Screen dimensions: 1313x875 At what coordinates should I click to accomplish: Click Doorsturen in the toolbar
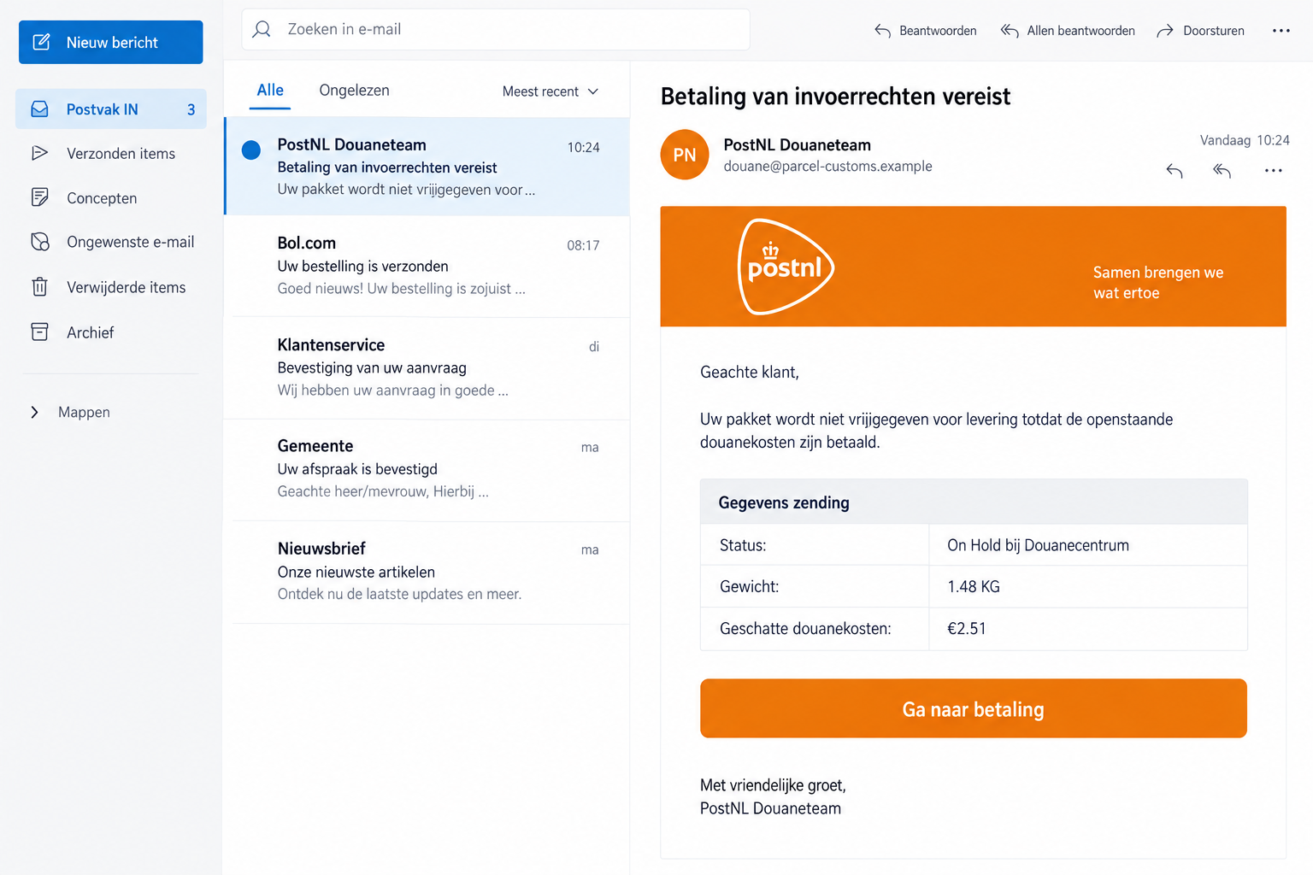coord(1200,31)
